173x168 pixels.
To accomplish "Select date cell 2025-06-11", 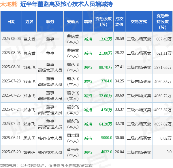I will click(x=11, y=138).
